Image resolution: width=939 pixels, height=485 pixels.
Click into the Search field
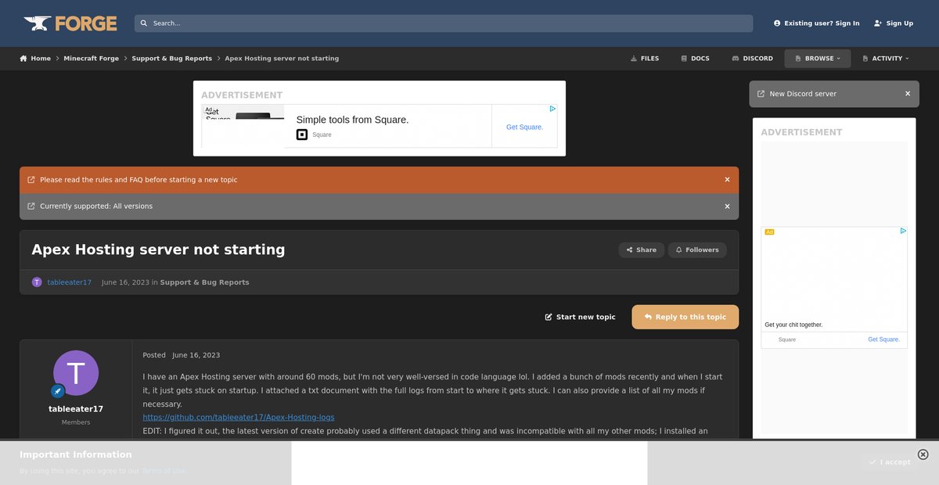point(444,23)
